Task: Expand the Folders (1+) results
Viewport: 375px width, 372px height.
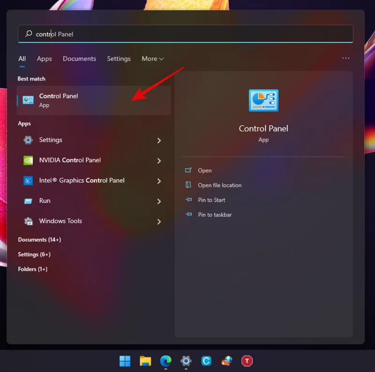Action: pyautogui.click(x=32, y=269)
